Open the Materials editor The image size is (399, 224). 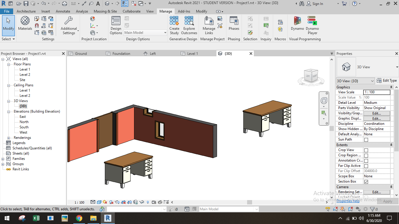tap(25, 23)
